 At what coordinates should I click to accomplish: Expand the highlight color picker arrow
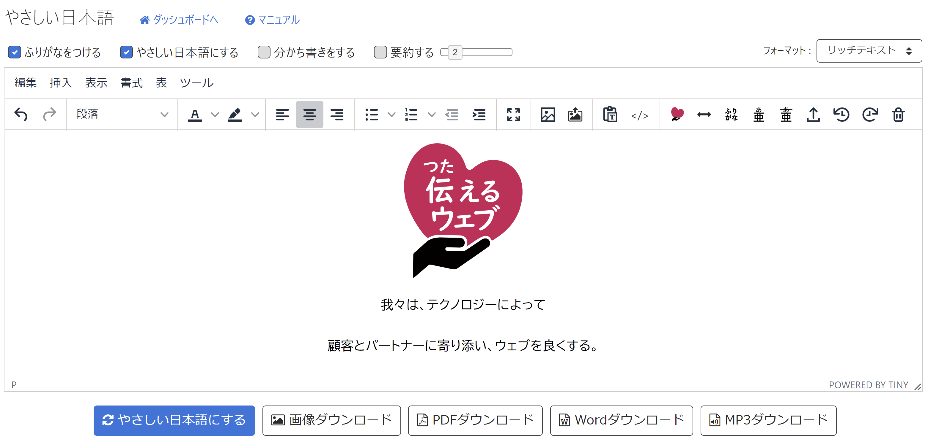(x=255, y=115)
